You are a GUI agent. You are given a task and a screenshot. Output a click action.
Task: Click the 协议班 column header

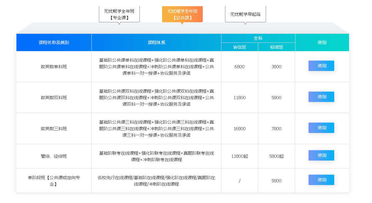(239, 47)
